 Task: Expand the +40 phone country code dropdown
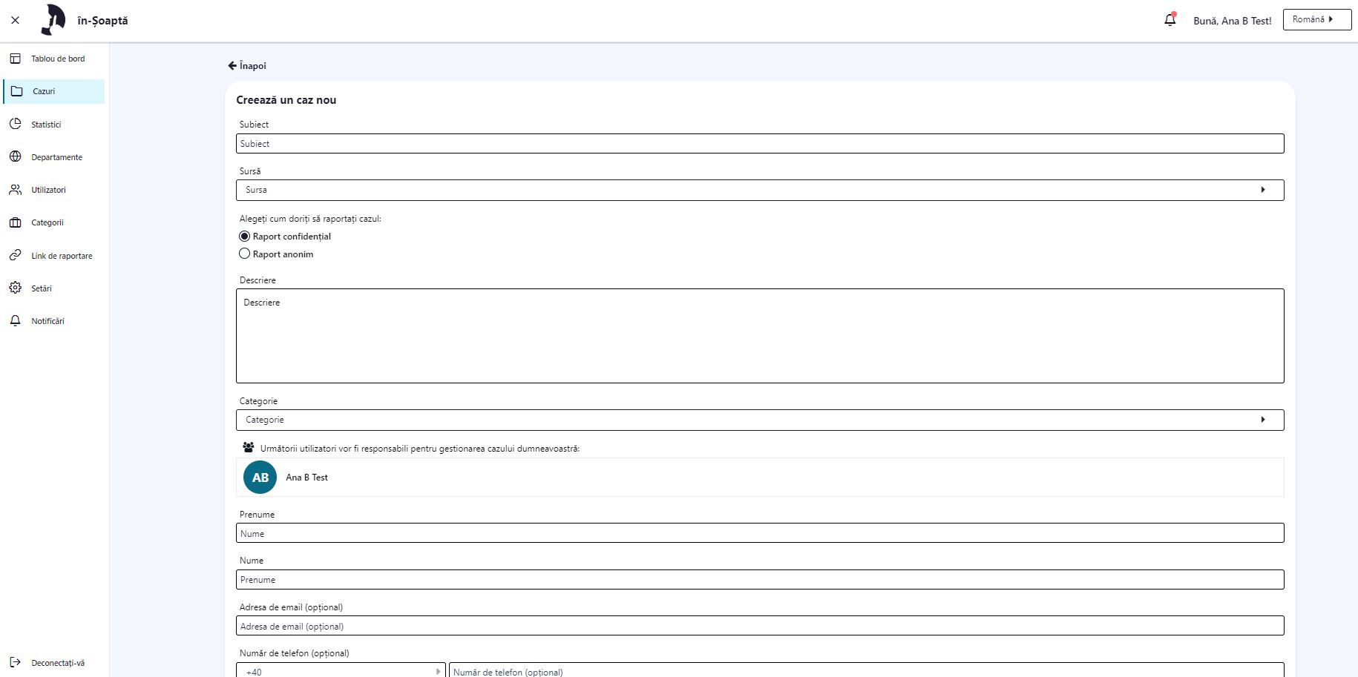341,671
